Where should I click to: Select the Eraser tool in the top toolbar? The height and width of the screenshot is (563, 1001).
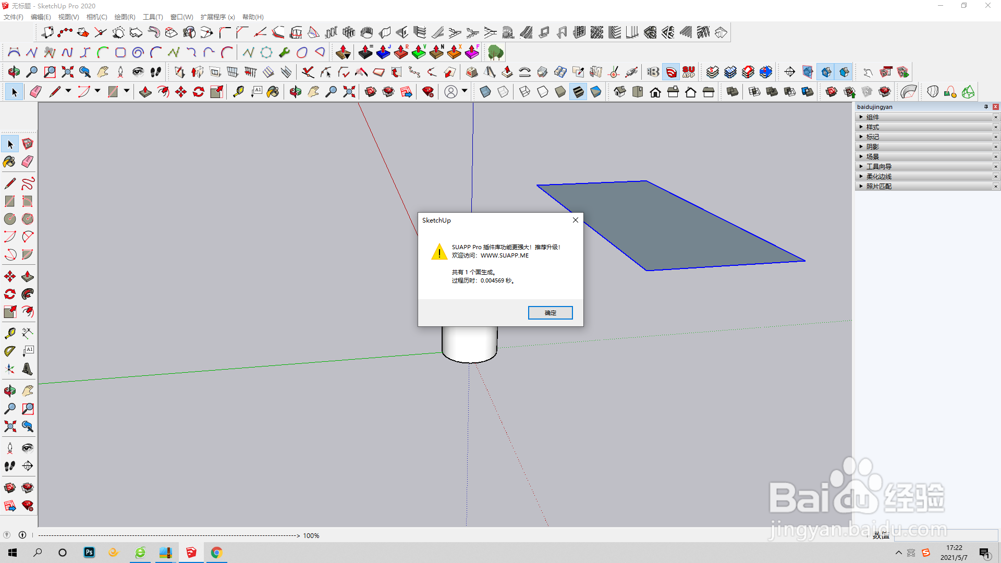(35, 92)
